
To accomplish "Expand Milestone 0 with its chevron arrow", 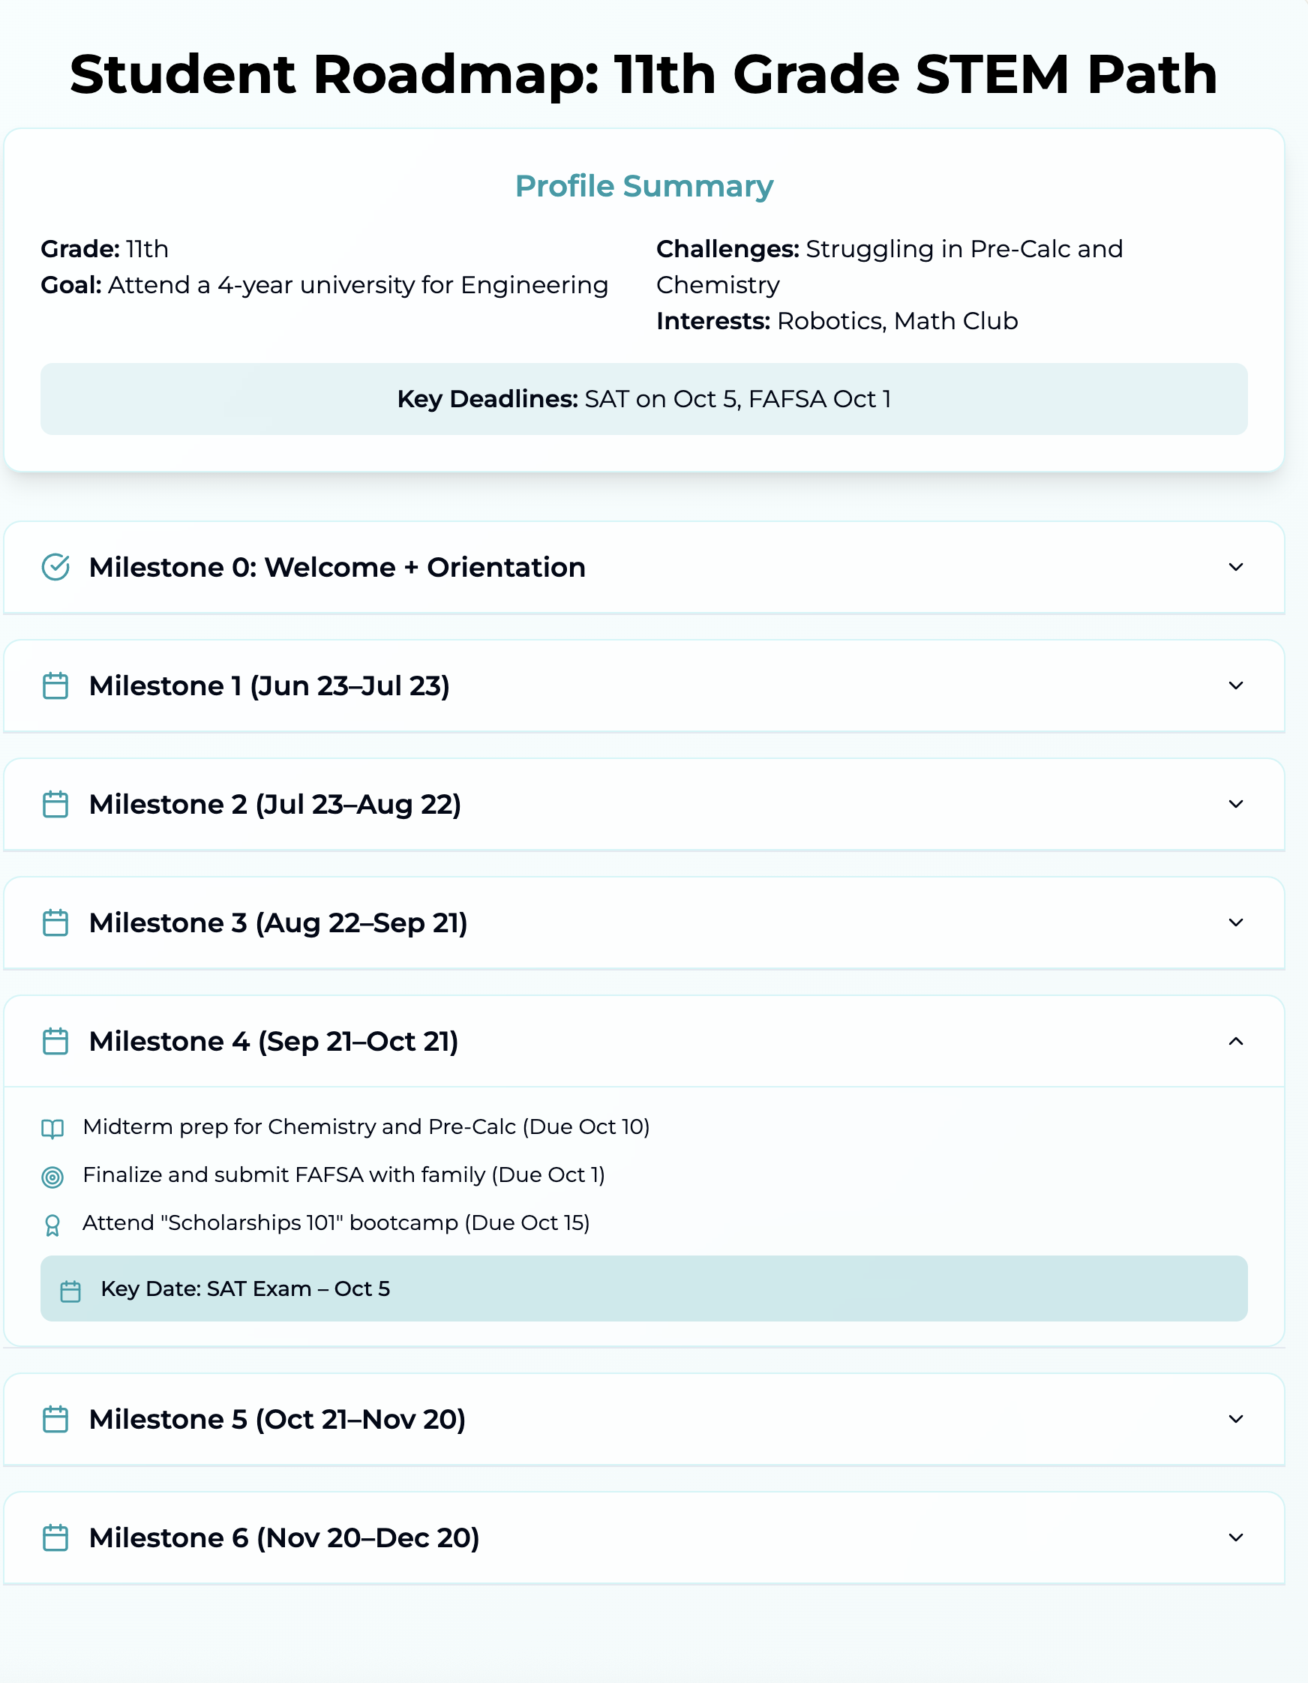I will 1235,567.
